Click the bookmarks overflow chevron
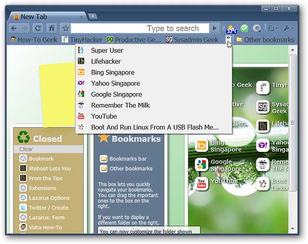 pos(228,38)
